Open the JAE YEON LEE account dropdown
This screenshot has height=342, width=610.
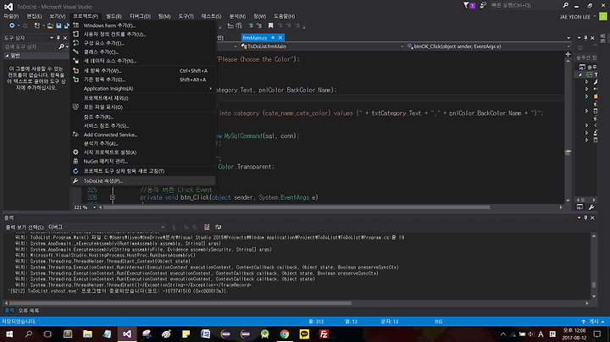click(x=578, y=17)
